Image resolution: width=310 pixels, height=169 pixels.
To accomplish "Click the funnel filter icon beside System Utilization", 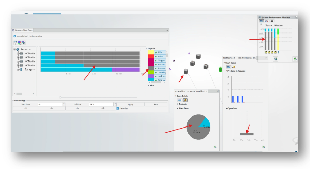I will [261, 25].
